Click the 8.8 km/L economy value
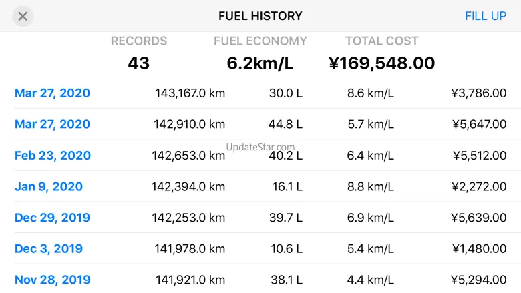 point(370,187)
